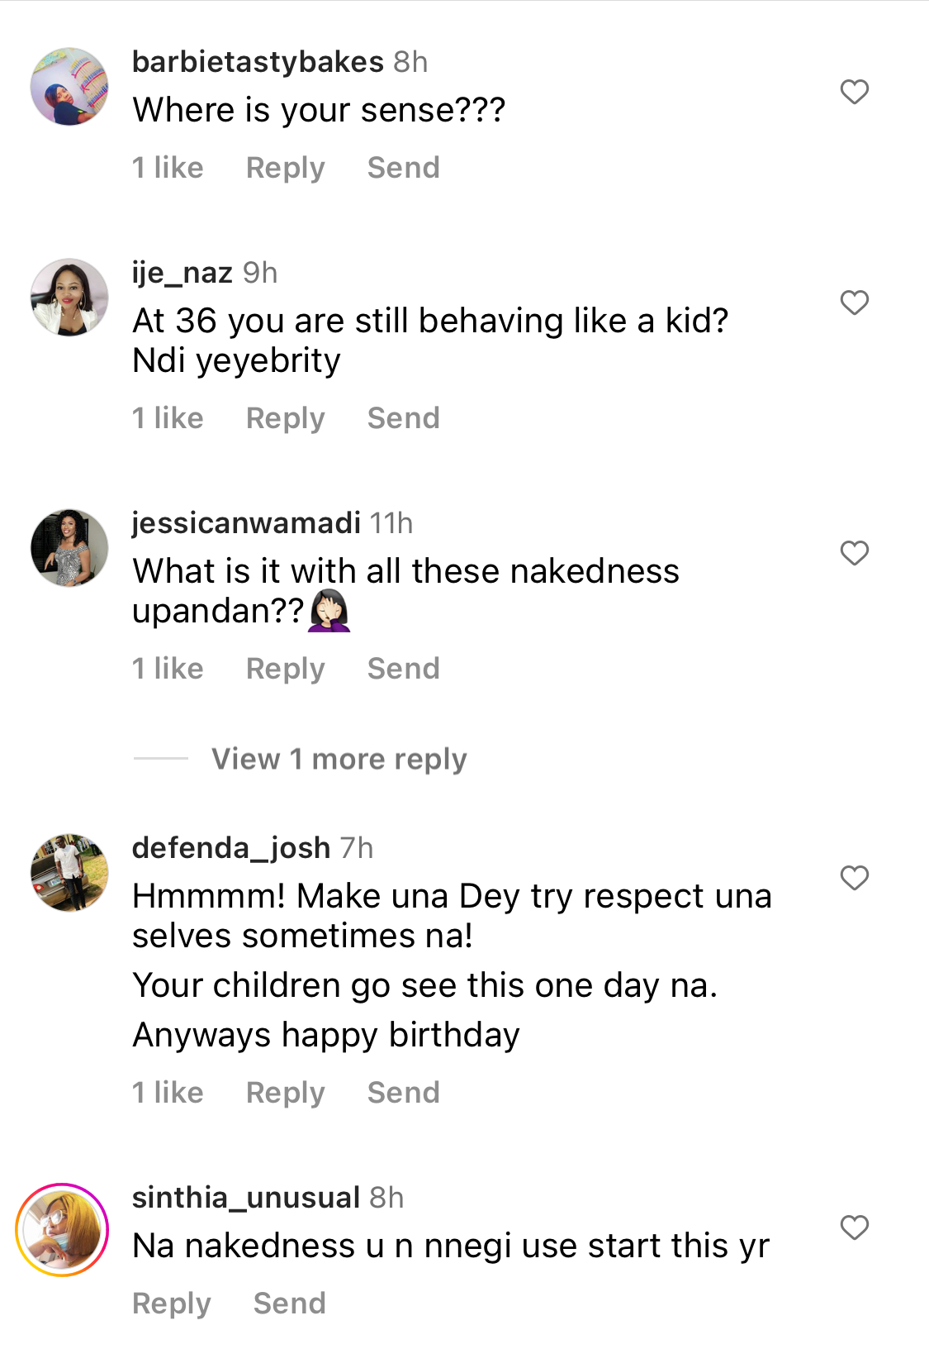Reply to barbietastybakes' comment
Image resolution: width=929 pixels, height=1368 pixels.
pos(285,168)
